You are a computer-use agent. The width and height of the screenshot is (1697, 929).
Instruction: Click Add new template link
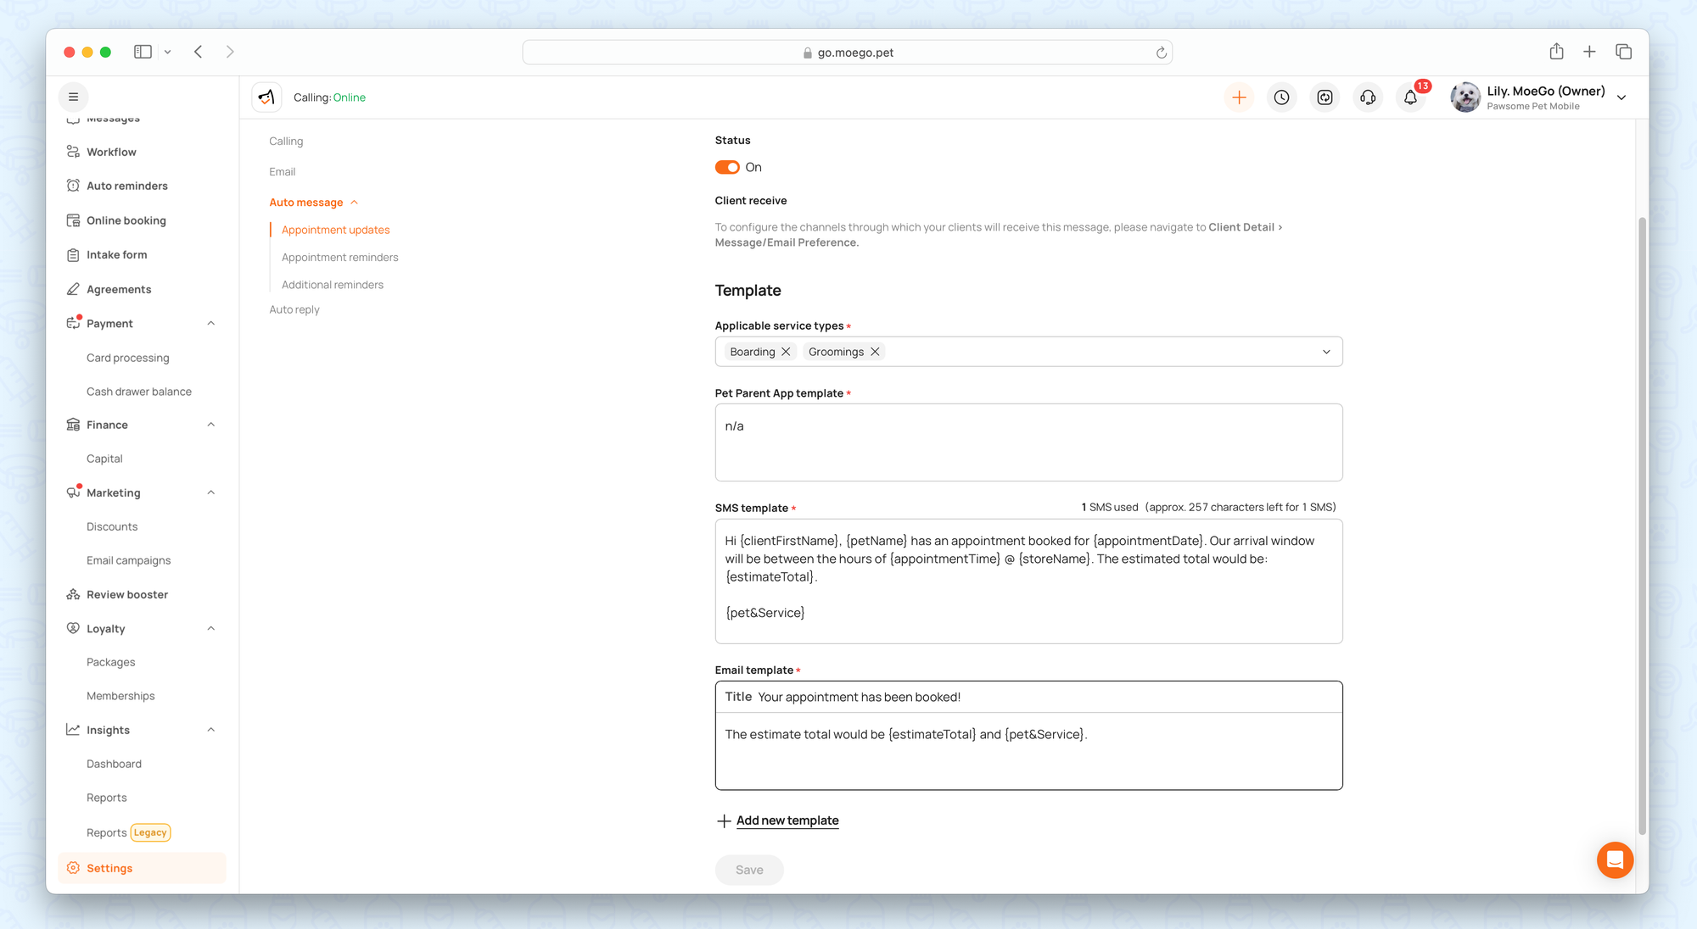coord(787,821)
